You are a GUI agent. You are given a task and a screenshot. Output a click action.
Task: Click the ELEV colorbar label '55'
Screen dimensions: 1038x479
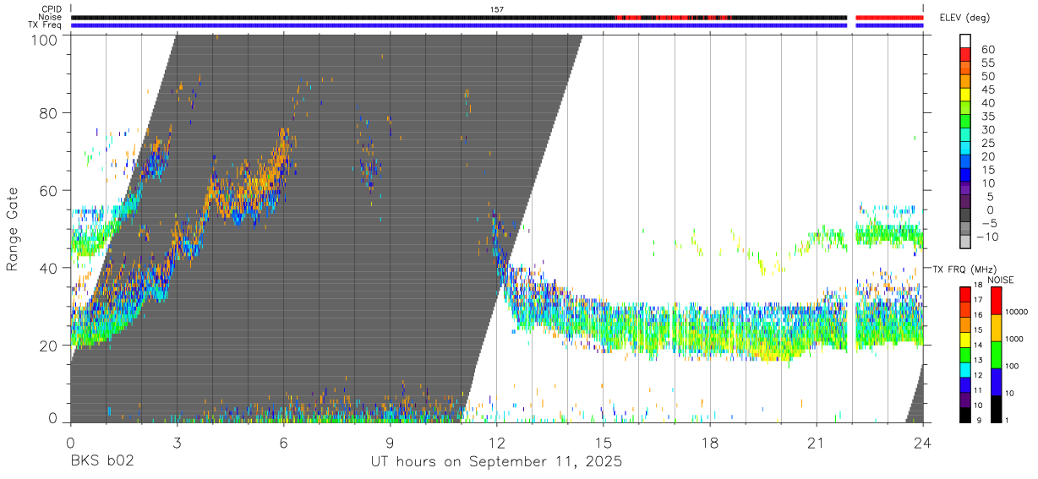pyautogui.click(x=987, y=63)
